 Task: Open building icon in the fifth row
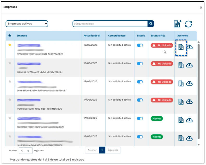coord(181,120)
